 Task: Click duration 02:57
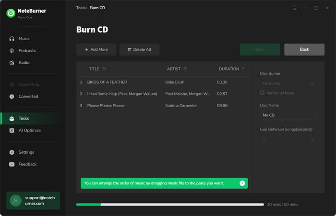click(222, 94)
